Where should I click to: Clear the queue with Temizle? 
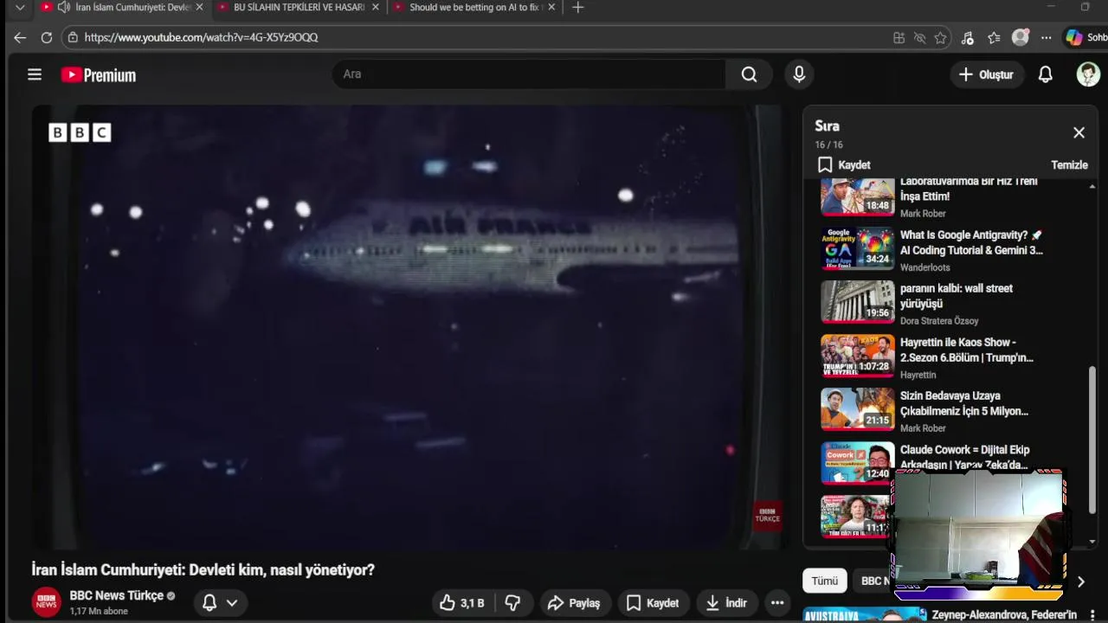click(x=1069, y=164)
